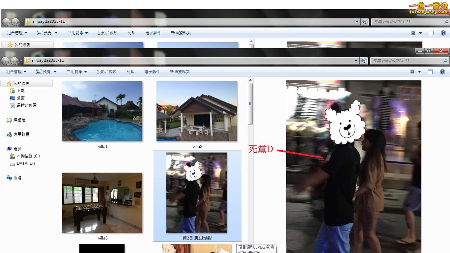Expand the 共用對象 menu in the front window
Image resolution: width=450 pixels, height=253 pixels.
[77, 72]
